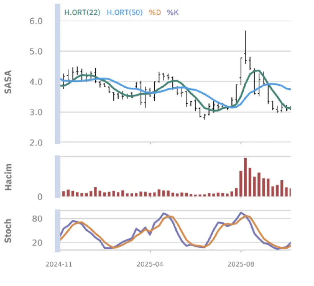Toggle the H.ORT(50) legend entry

pyautogui.click(x=124, y=13)
